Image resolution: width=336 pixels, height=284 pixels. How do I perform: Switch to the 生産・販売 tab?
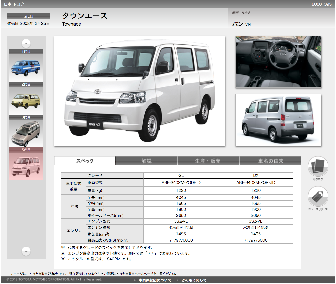click(x=208, y=161)
